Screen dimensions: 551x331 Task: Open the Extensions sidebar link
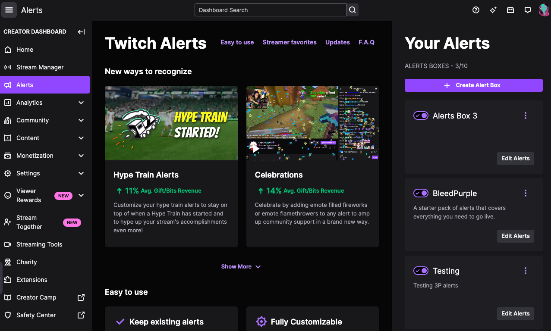coord(45,280)
